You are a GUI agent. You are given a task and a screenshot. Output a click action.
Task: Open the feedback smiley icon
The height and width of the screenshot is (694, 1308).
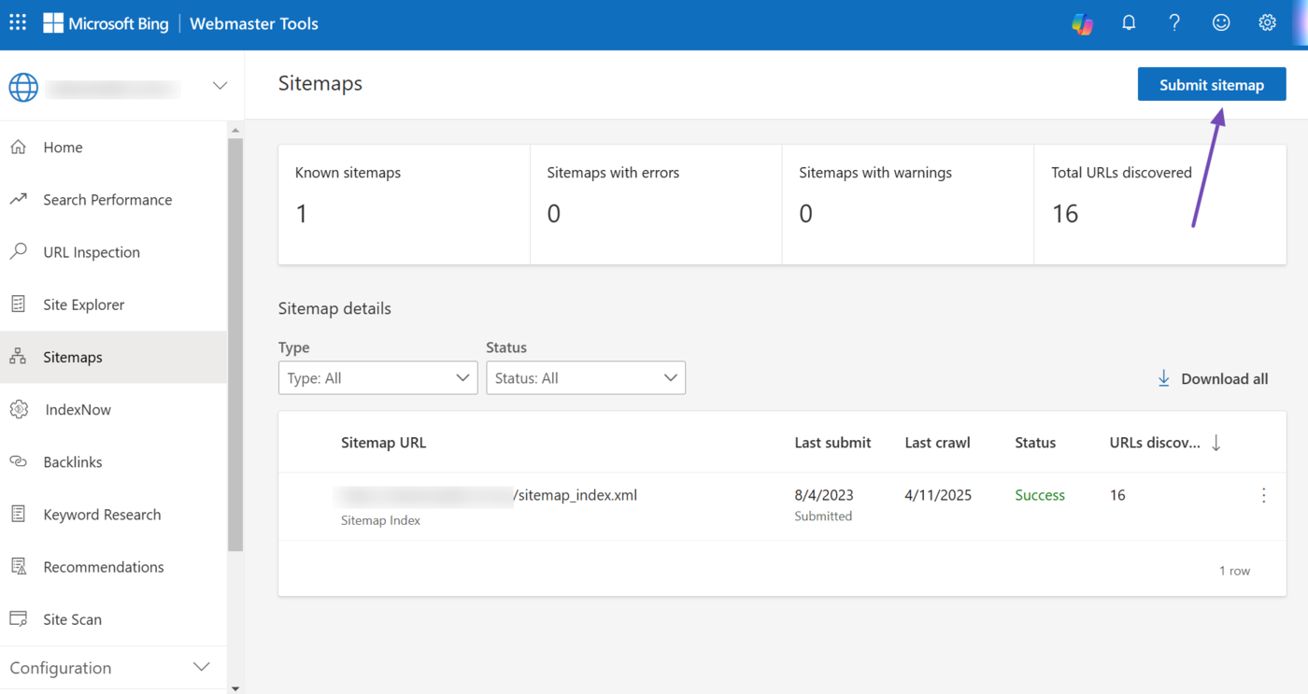click(1221, 23)
